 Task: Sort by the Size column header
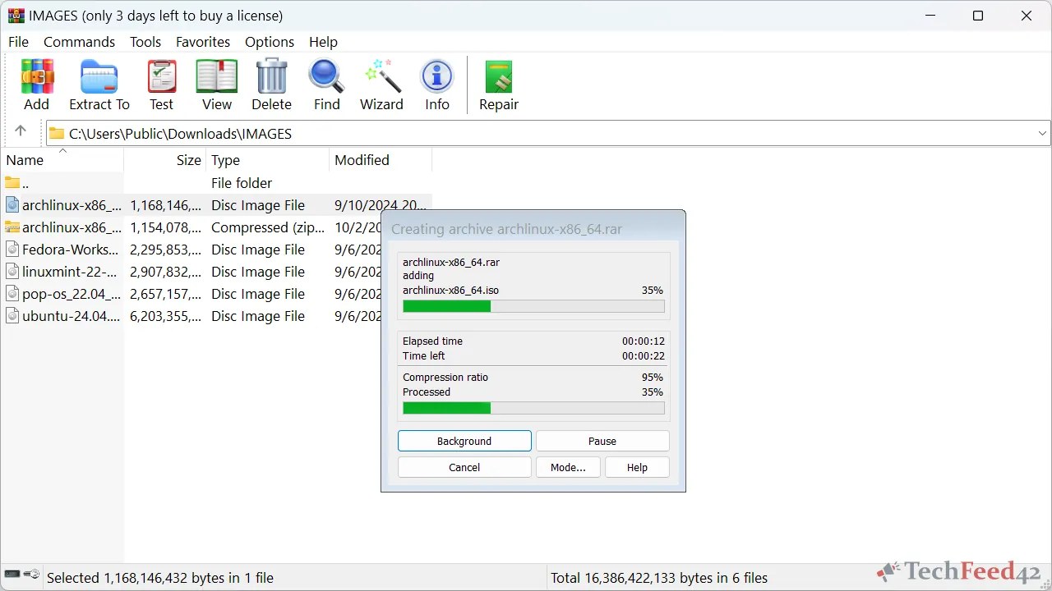click(x=164, y=160)
